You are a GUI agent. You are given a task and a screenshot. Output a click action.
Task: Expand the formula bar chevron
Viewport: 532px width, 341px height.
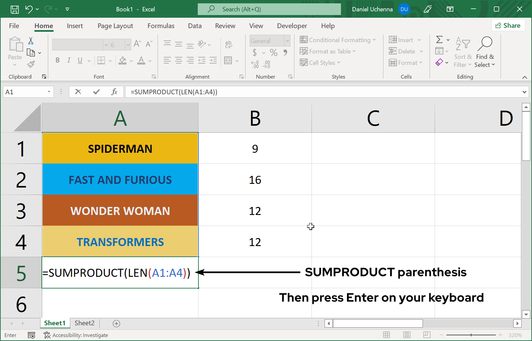[524, 92]
